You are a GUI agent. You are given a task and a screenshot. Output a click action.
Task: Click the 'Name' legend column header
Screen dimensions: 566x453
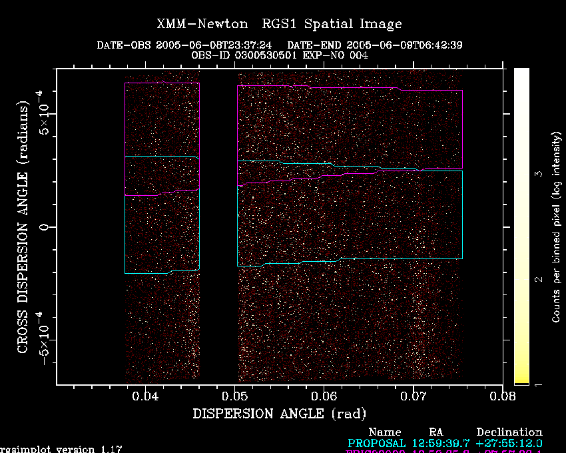click(x=385, y=432)
